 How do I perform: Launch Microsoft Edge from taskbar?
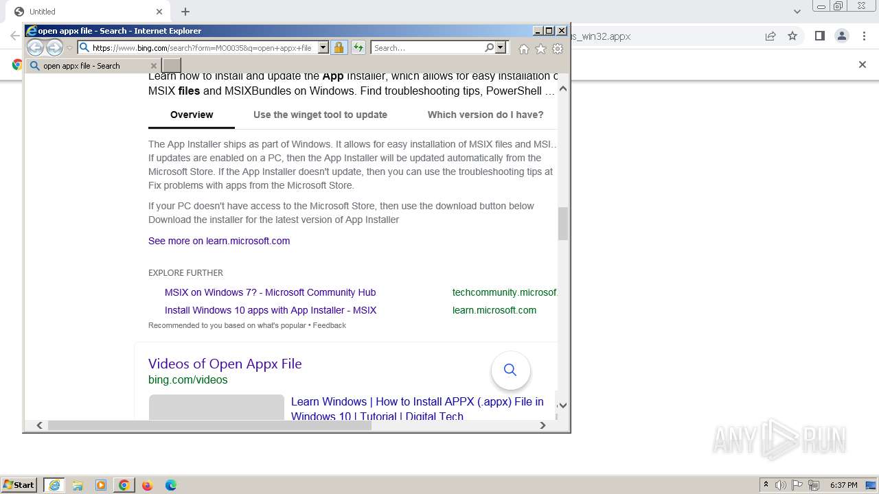(x=170, y=485)
